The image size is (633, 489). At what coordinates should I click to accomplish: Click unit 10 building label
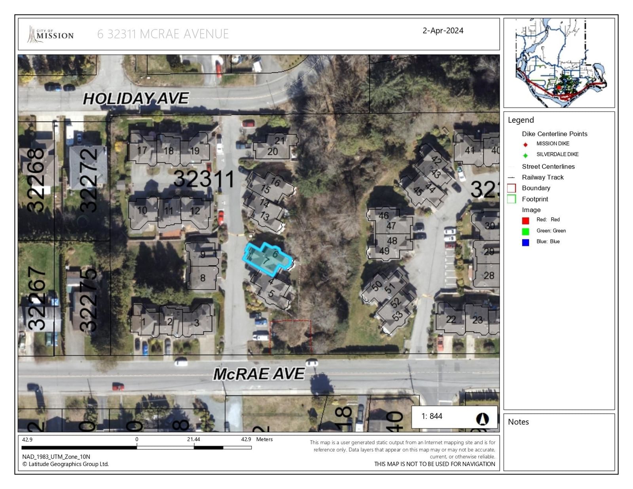point(142,210)
